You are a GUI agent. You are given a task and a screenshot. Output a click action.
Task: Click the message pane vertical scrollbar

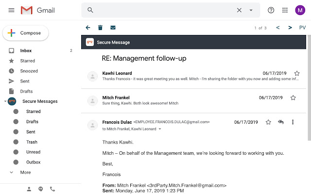(x=309, y=88)
